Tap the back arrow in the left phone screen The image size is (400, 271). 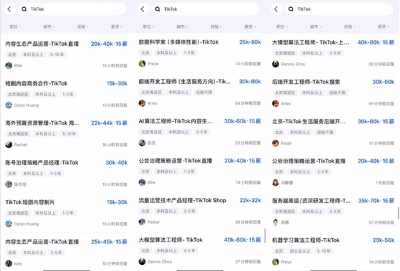[10, 9]
